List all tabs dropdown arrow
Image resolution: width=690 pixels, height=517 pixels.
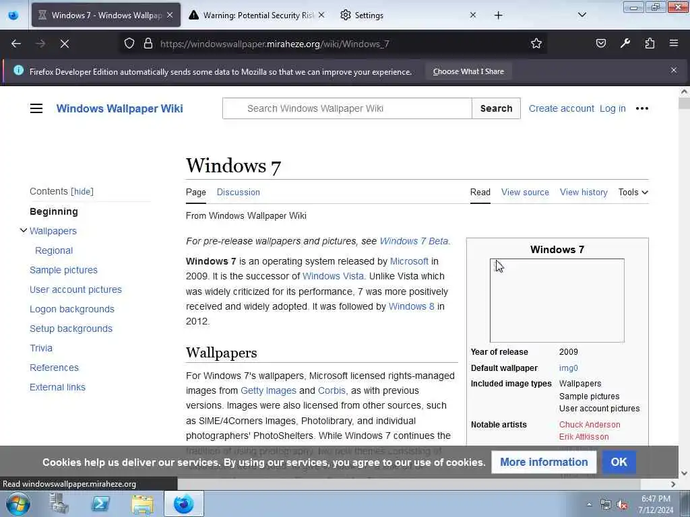coord(582,15)
